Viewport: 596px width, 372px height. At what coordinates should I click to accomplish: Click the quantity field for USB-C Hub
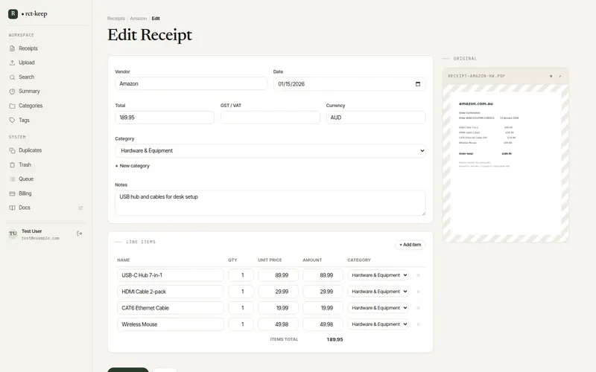coord(241,275)
